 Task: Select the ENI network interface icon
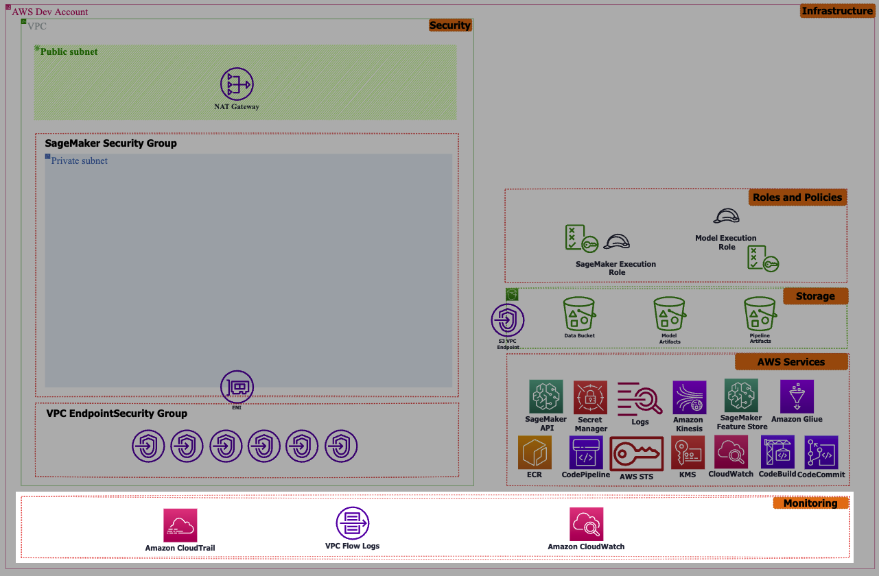pos(237,387)
